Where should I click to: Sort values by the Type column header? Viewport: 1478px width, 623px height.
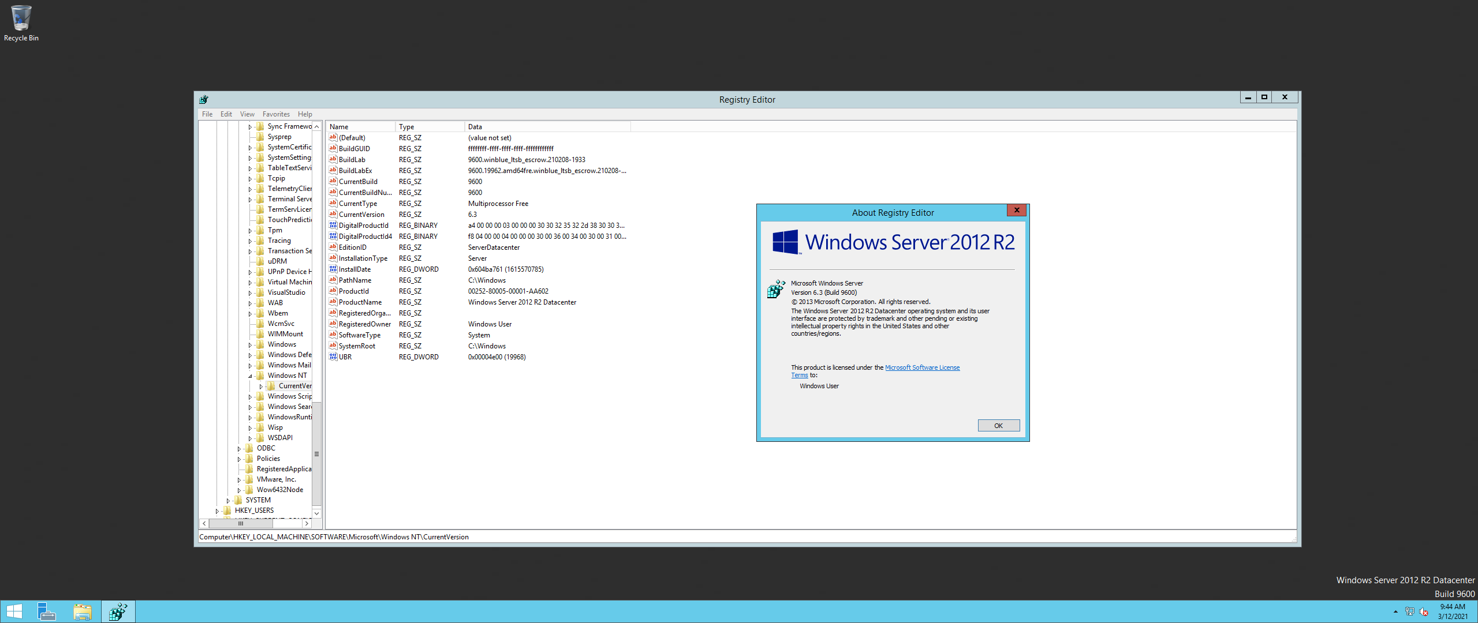point(430,127)
